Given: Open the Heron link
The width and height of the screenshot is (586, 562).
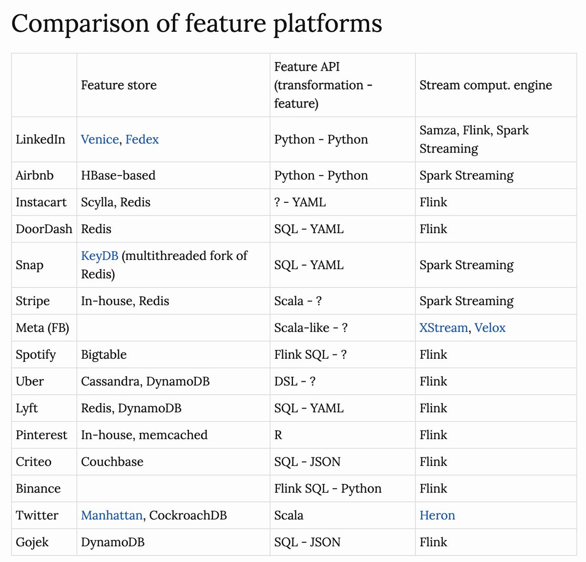Looking at the screenshot, I should [437, 515].
